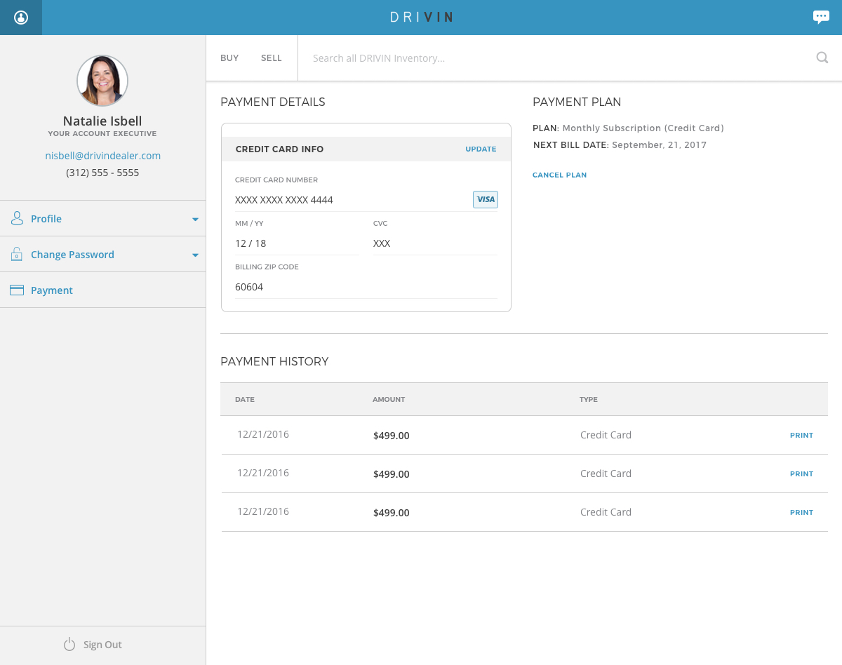Click the Natalie Isbell name text

tap(102, 121)
